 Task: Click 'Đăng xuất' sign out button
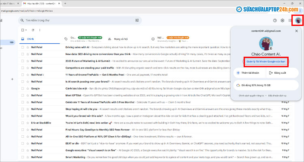tap(282, 73)
